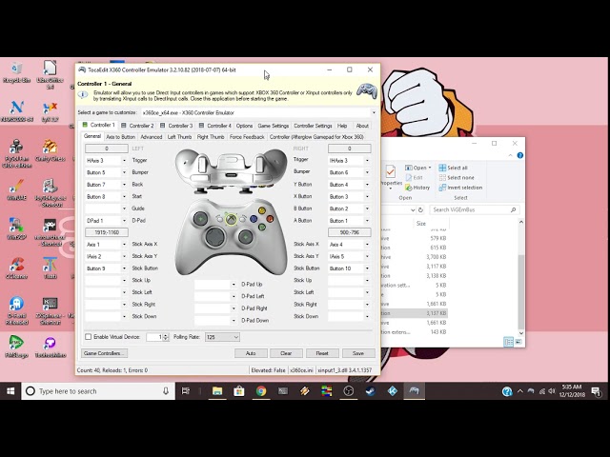Expand the D-Pad Up mapping dropdown
The image size is (610, 457).
[234, 284]
